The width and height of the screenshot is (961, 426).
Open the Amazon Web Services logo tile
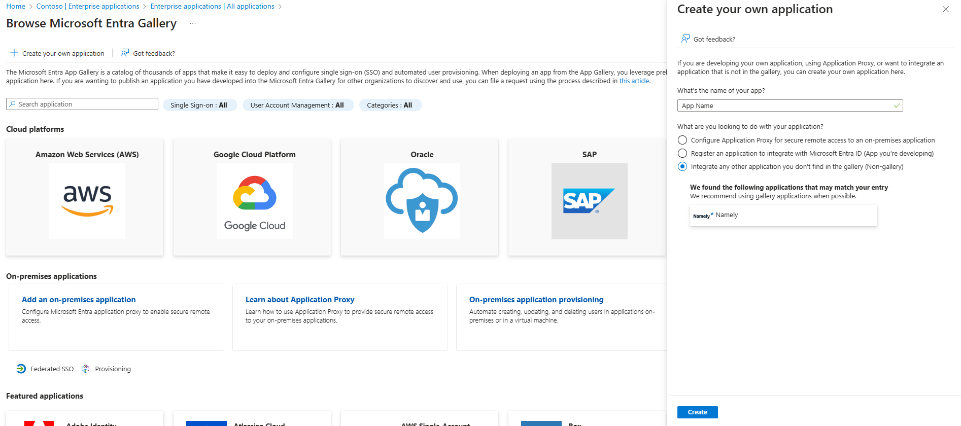tap(87, 201)
